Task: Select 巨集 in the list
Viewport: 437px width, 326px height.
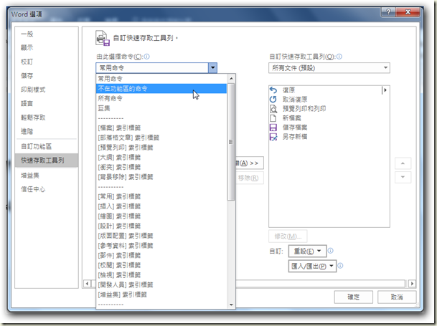Action: [161, 108]
